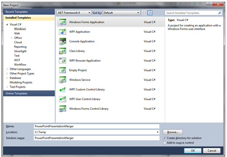Select the Modeling Projects item

[x=21, y=82]
